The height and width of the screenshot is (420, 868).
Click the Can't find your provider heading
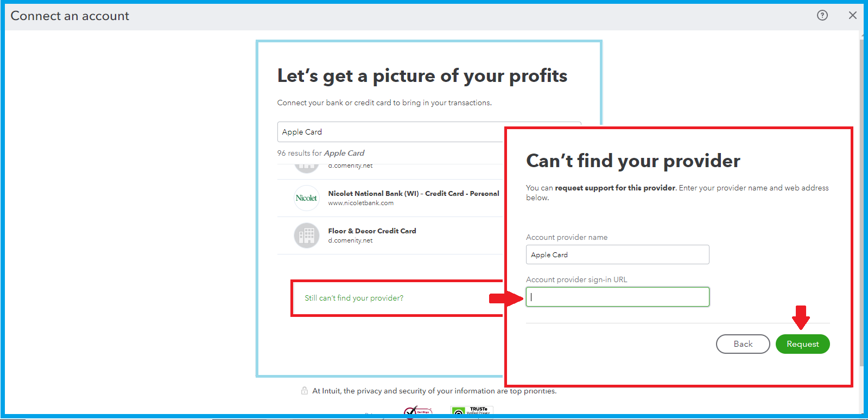633,161
